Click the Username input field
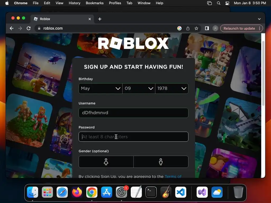 click(133, 113)
